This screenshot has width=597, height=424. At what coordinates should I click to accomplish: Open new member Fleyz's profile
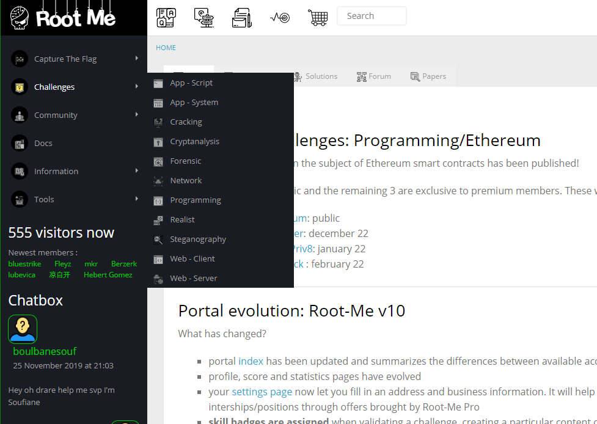pos(62,264)
